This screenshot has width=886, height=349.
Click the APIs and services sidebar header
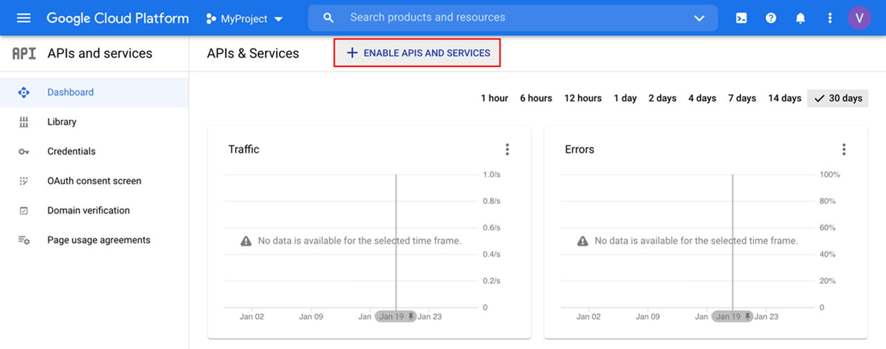(x=100, y=53)
